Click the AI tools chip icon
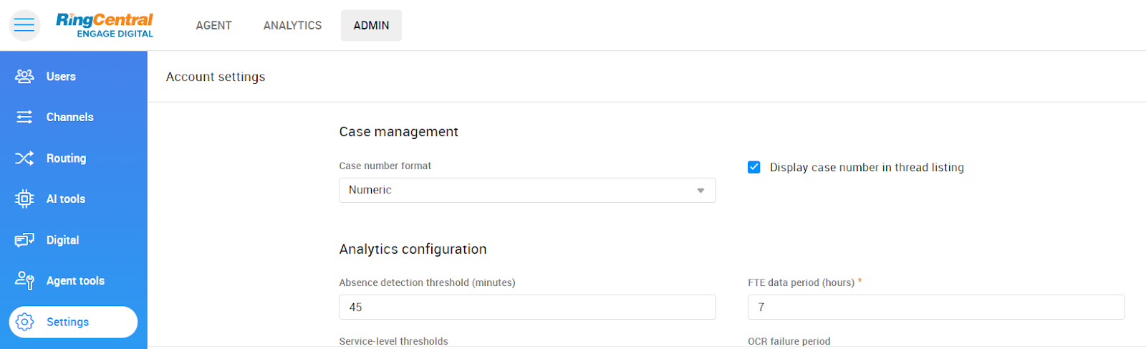The height and width of the screenshot is (349, 1146). pyautogui.click(x=24, y=199)
